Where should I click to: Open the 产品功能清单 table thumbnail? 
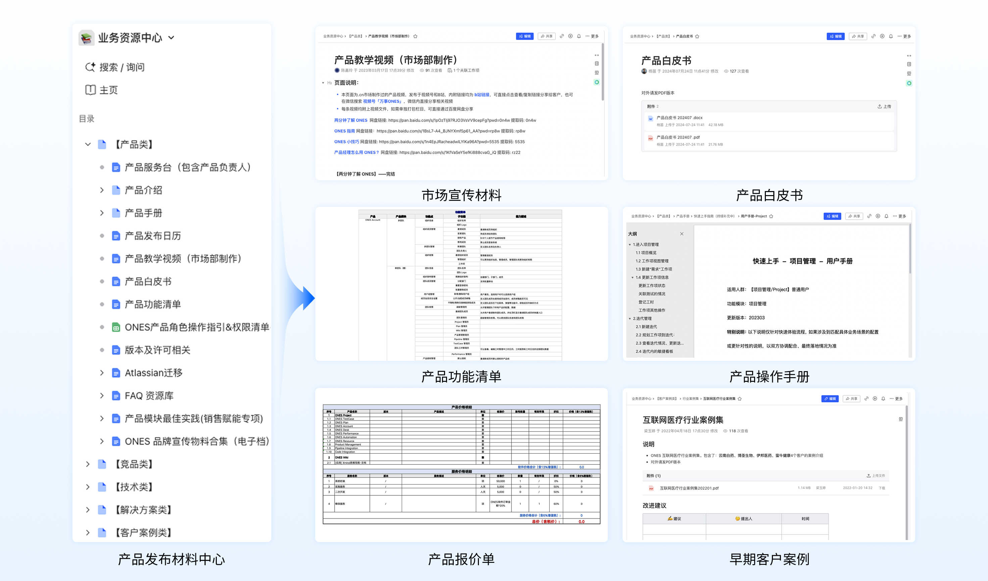[460, 285]
